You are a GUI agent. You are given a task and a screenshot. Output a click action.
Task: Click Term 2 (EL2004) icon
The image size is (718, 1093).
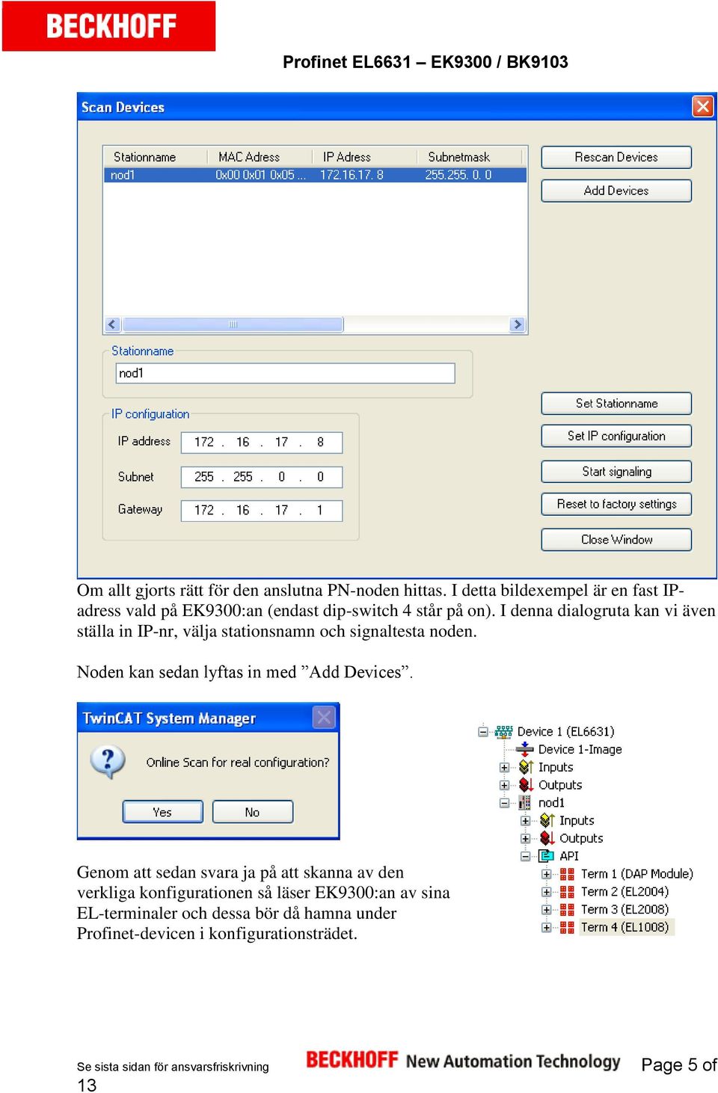pos(568,892)
